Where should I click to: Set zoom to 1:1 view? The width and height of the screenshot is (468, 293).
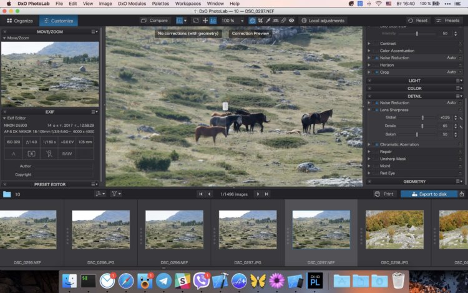click(x=213, y=21)
